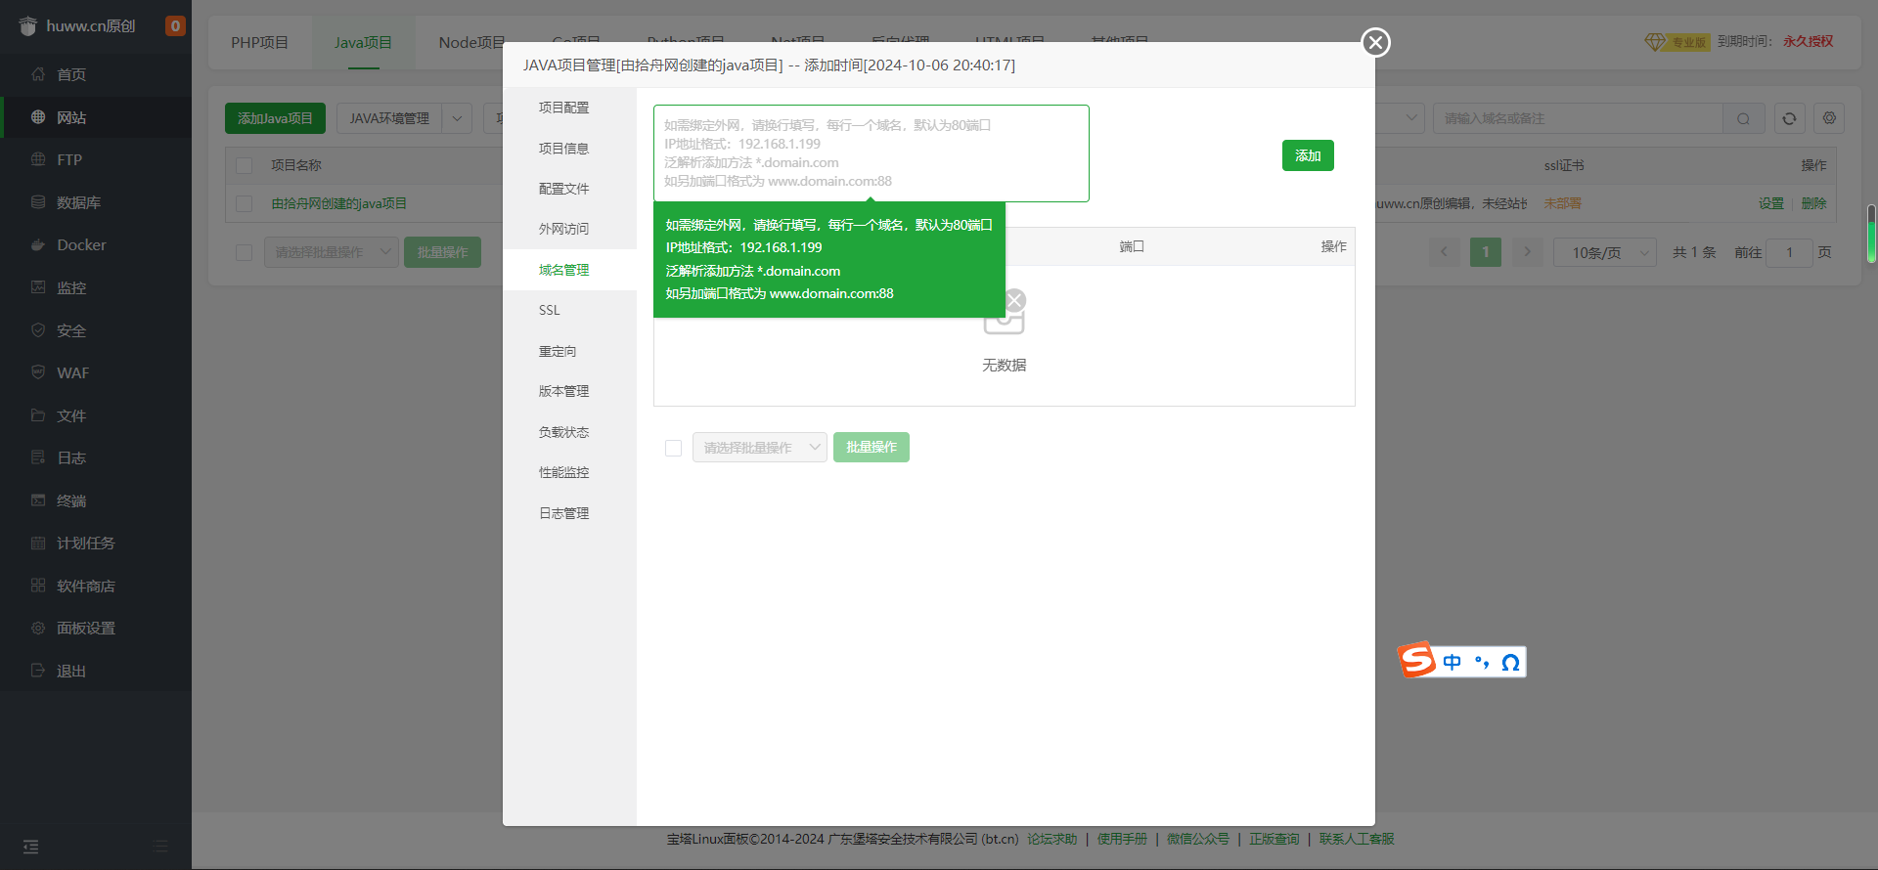Click the Sogou input method S icon

pyautogui.click(x=1416, y=661)
